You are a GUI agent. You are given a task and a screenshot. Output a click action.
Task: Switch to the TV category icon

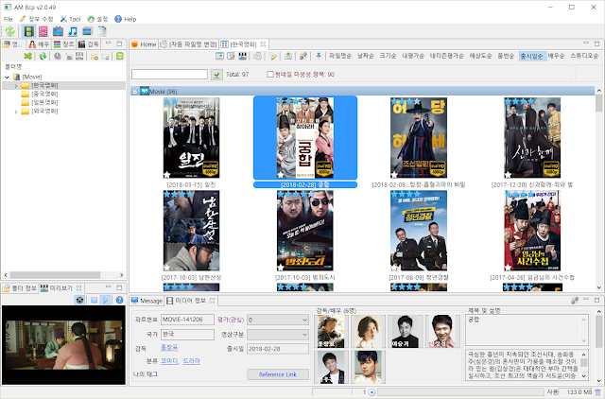pos(58,31)
